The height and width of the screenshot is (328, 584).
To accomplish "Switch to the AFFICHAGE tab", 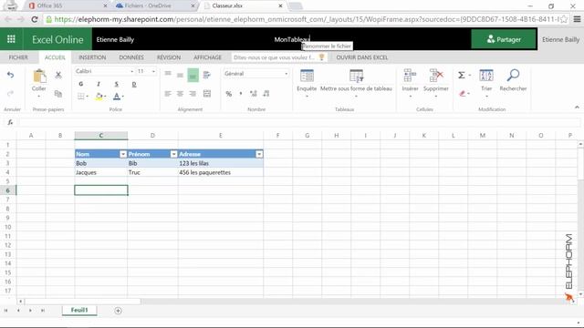I will (x=207, y=57).
